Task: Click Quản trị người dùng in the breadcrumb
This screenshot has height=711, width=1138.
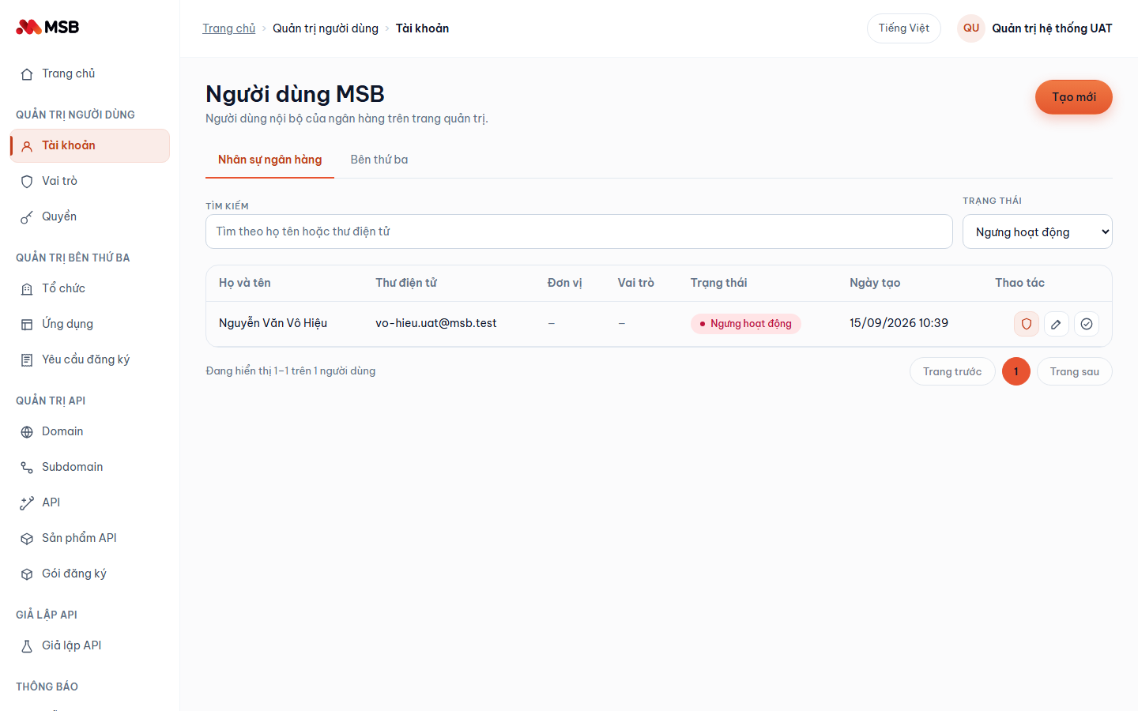Action: point(326,28)
